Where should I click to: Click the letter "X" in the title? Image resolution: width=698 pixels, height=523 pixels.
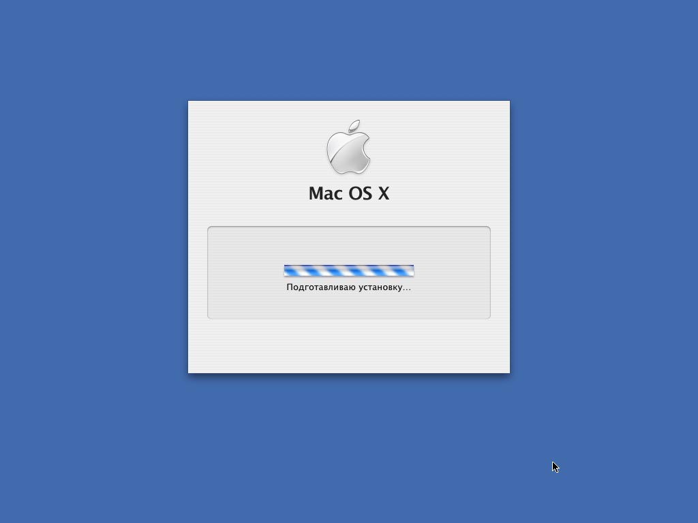pyautogui.click(x=384, y=193)
